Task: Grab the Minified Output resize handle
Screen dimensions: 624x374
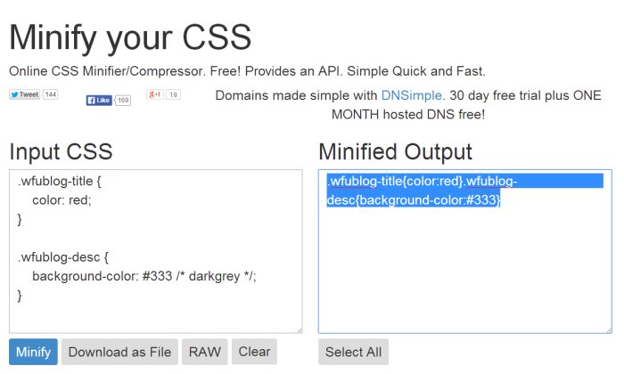Action: (x=609, y=330)
